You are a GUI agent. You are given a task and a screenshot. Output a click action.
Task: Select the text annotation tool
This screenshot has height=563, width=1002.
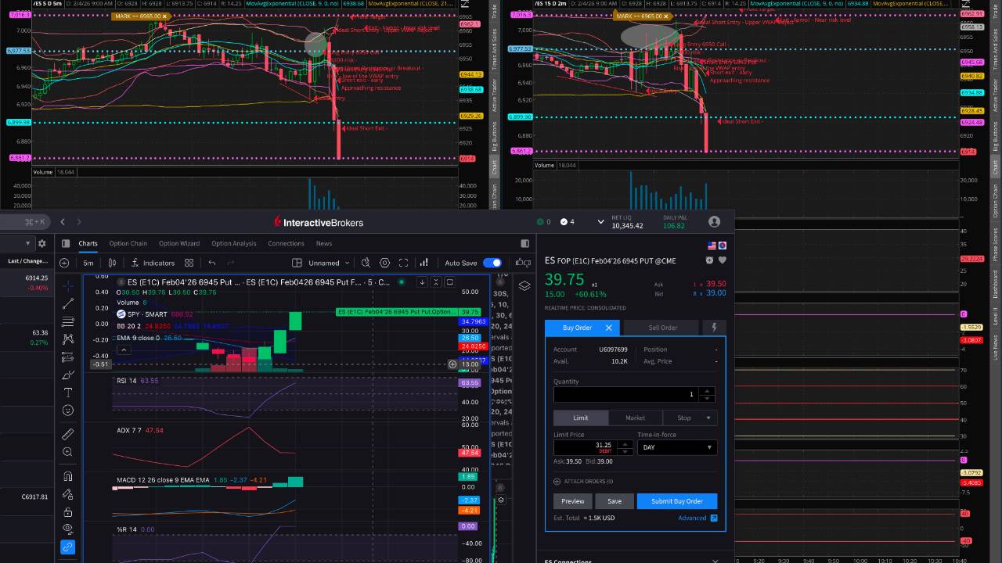(x=68, y=393)
